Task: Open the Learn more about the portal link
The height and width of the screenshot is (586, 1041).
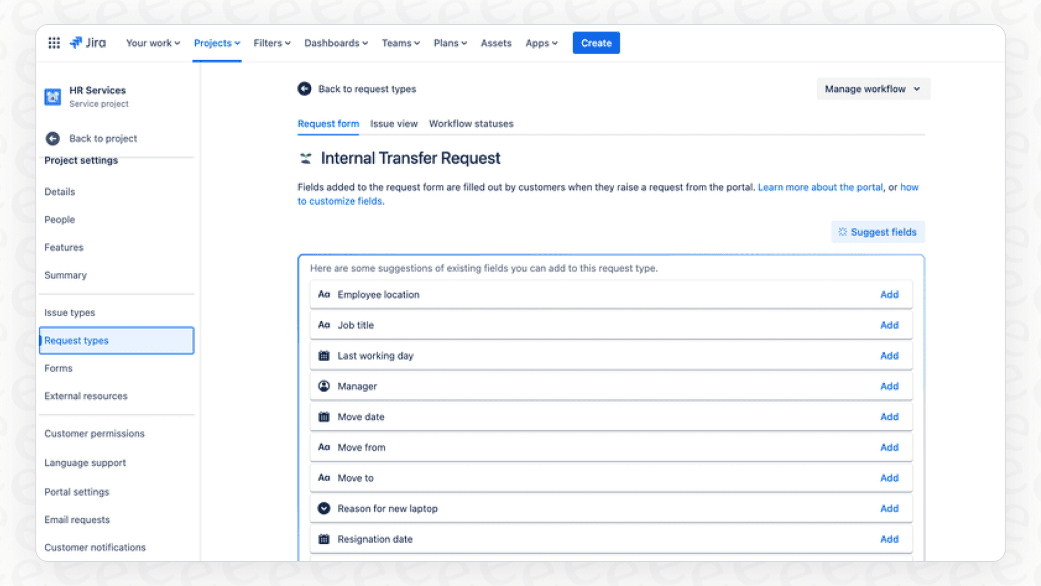Action: point(820,187)
